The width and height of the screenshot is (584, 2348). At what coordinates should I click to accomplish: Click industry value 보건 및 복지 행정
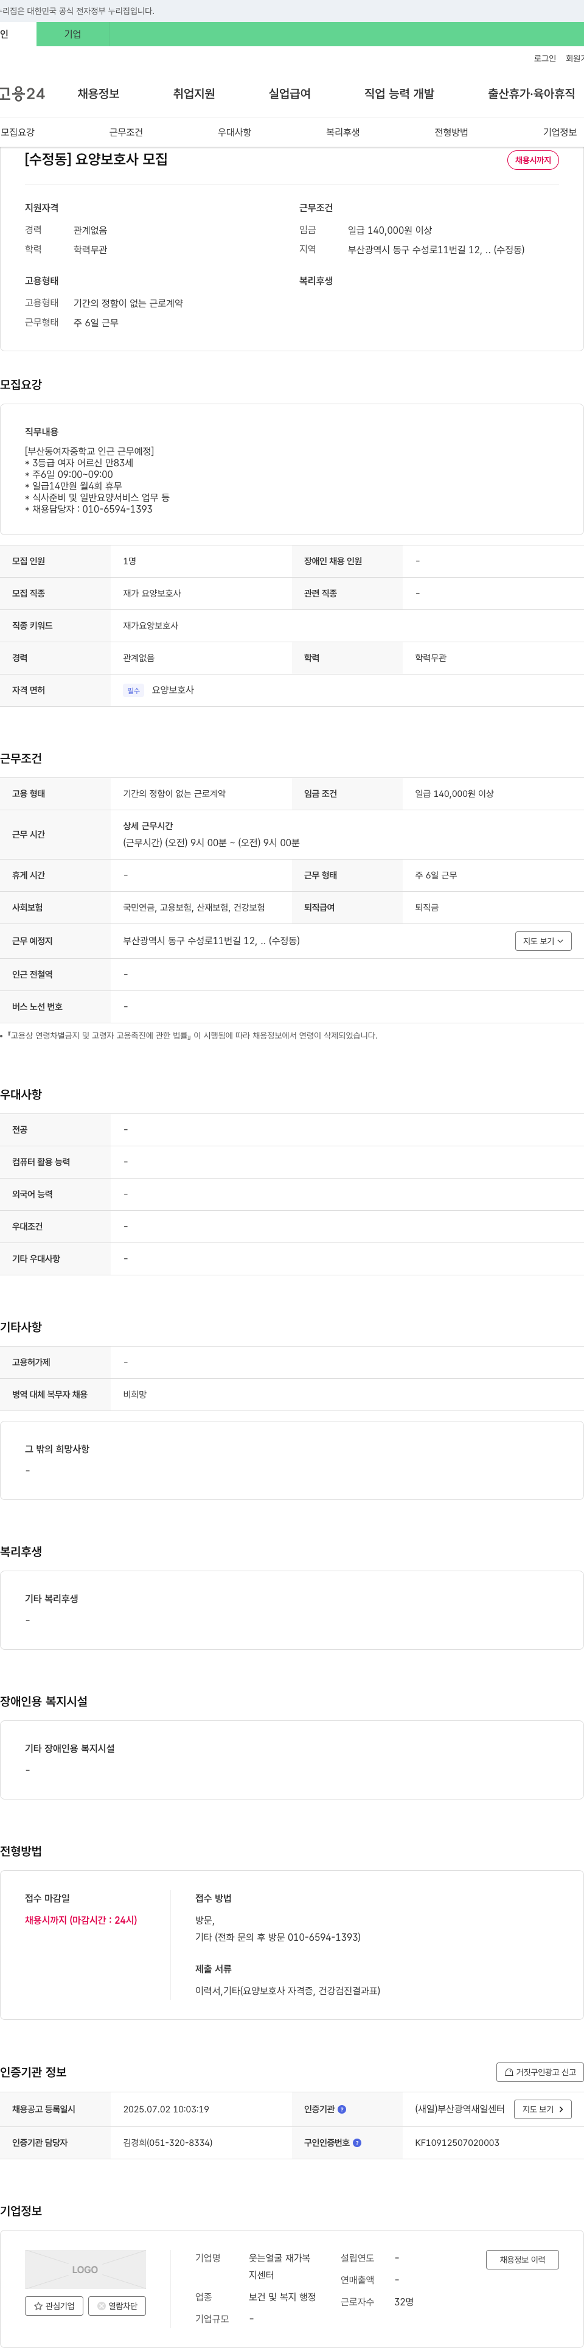(282, 2298)
